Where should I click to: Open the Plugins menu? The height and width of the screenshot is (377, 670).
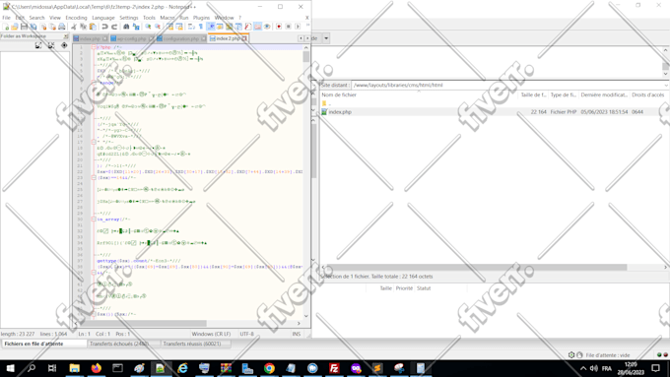pos(201,18)
